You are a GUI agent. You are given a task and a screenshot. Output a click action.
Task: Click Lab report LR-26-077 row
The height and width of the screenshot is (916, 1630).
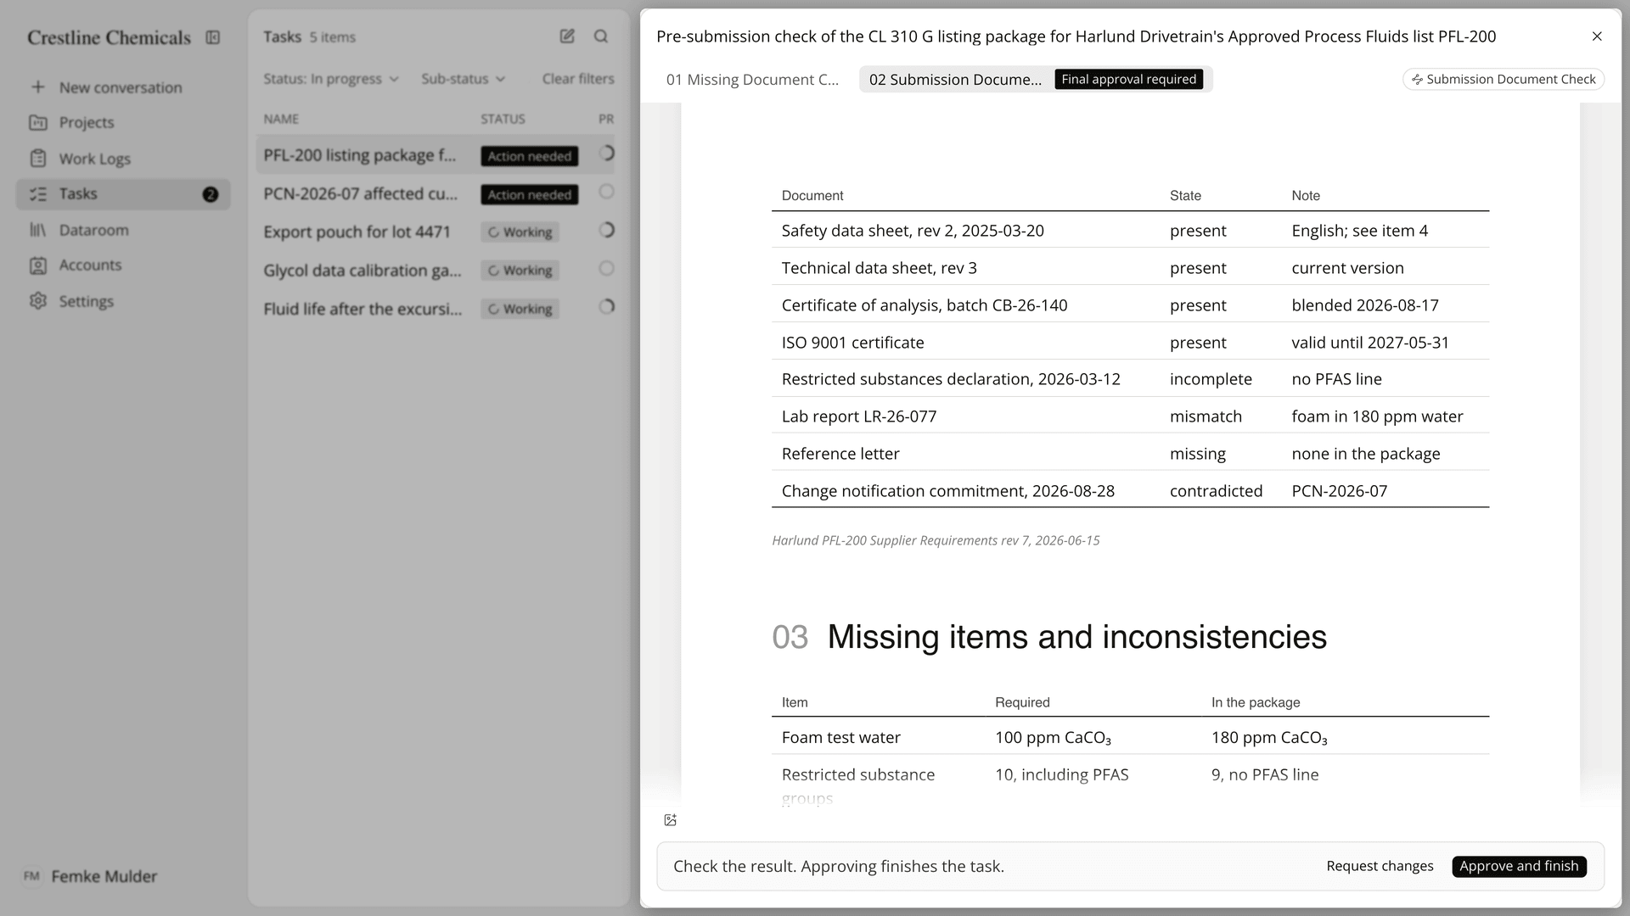1130,416
